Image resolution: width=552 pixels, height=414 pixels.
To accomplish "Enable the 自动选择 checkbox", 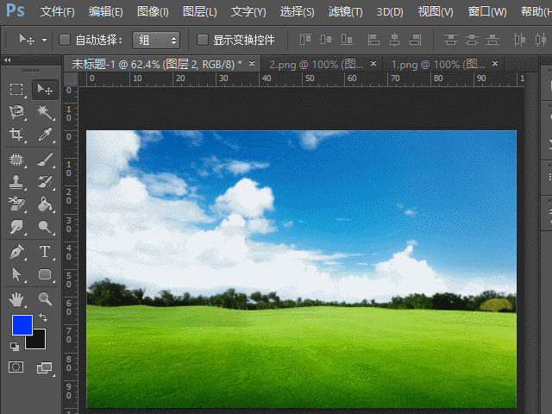I will point(65,40).
